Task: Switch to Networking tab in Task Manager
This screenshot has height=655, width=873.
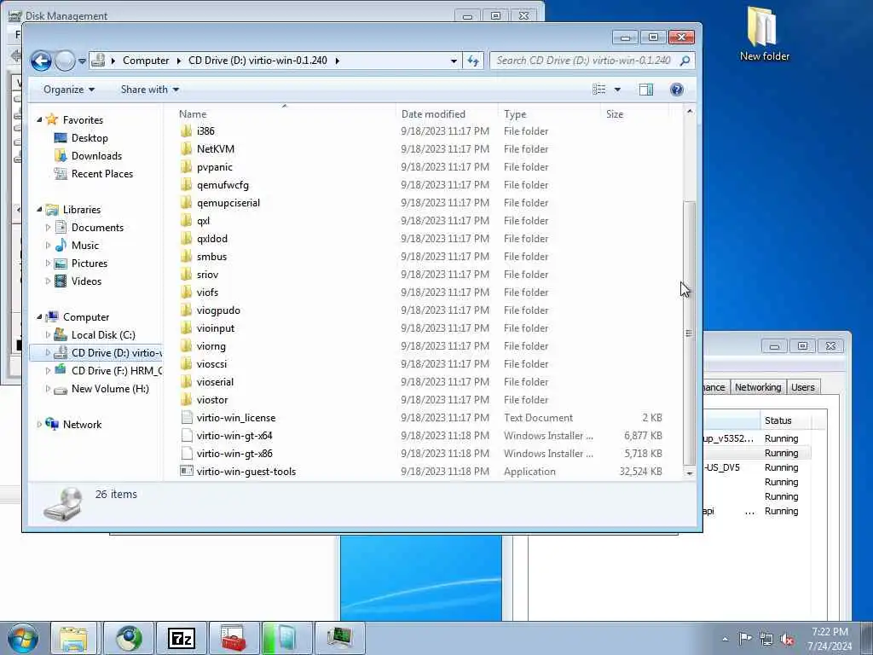Action: point(758,387)
